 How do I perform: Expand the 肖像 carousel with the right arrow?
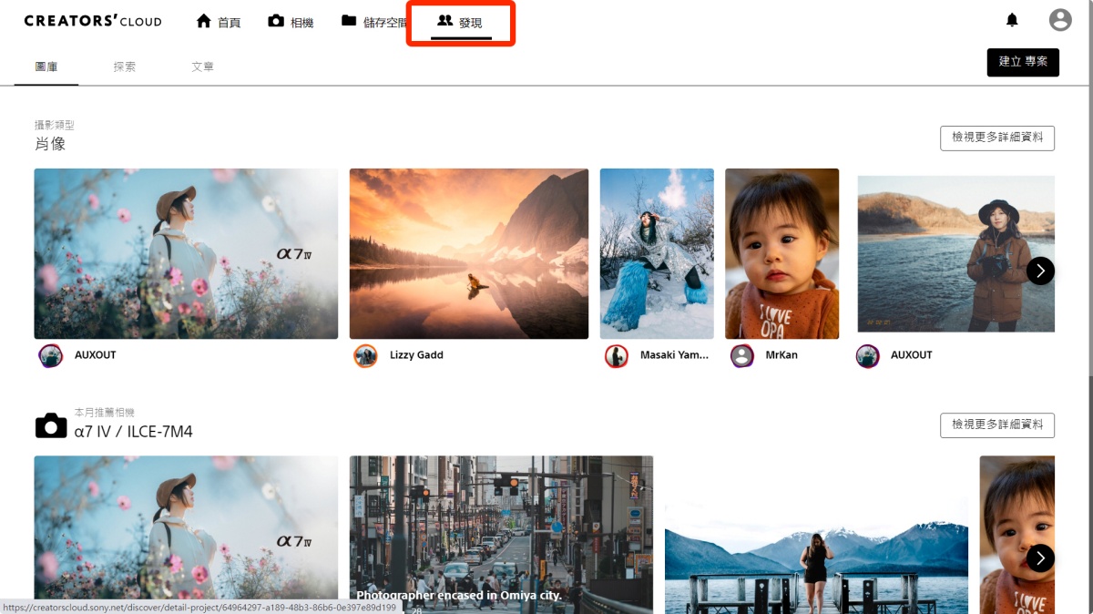(1040, 271)
